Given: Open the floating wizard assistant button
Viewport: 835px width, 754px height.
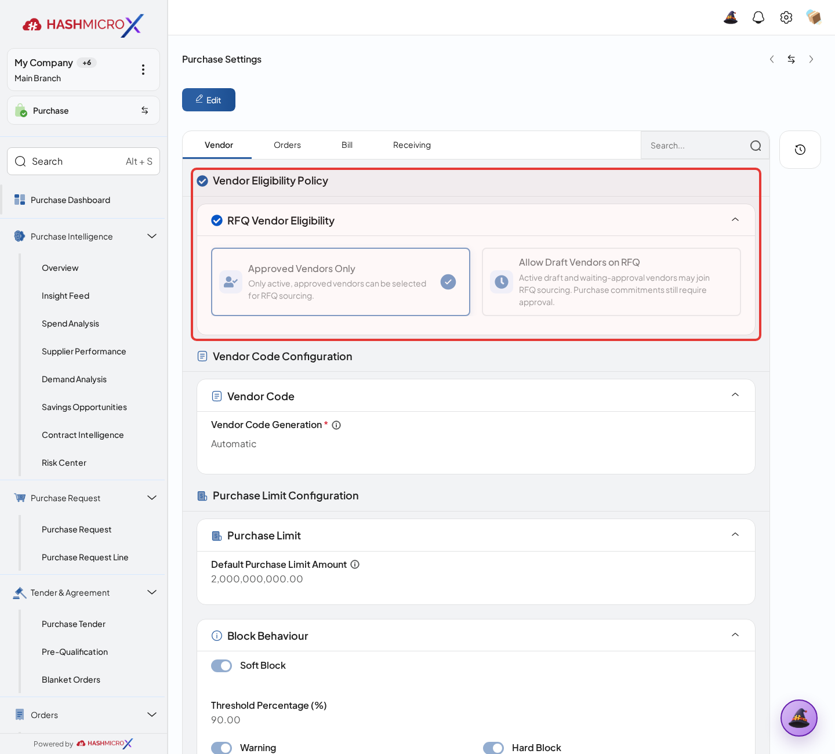Looking at the screenshot, I should (x=799, y=718).
